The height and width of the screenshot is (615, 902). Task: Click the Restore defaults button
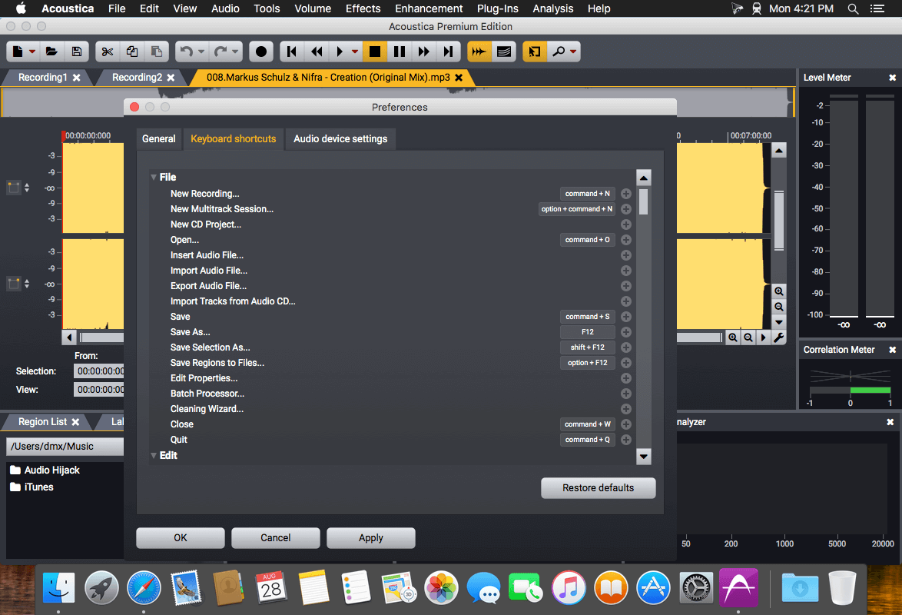click(x=599, y=487)
